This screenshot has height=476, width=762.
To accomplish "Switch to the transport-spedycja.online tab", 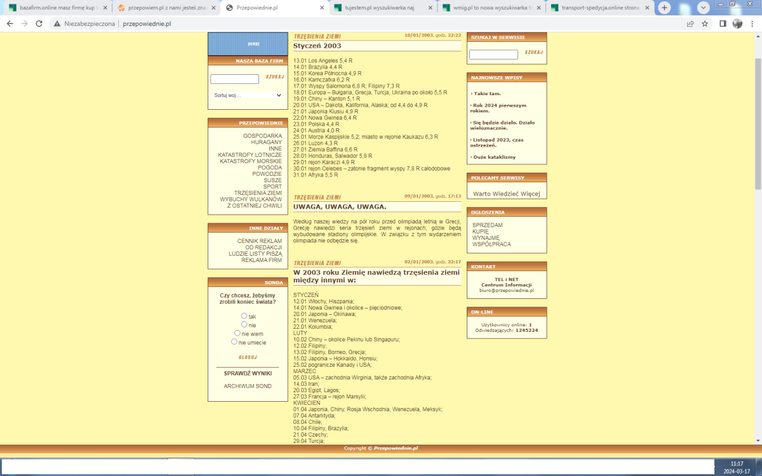I will (597, 8).
